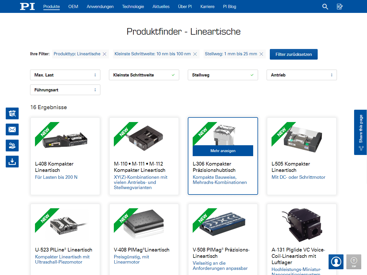
Task: Open A-131 PIglide VC Voice-Coil title
Action: click(298, 256)
